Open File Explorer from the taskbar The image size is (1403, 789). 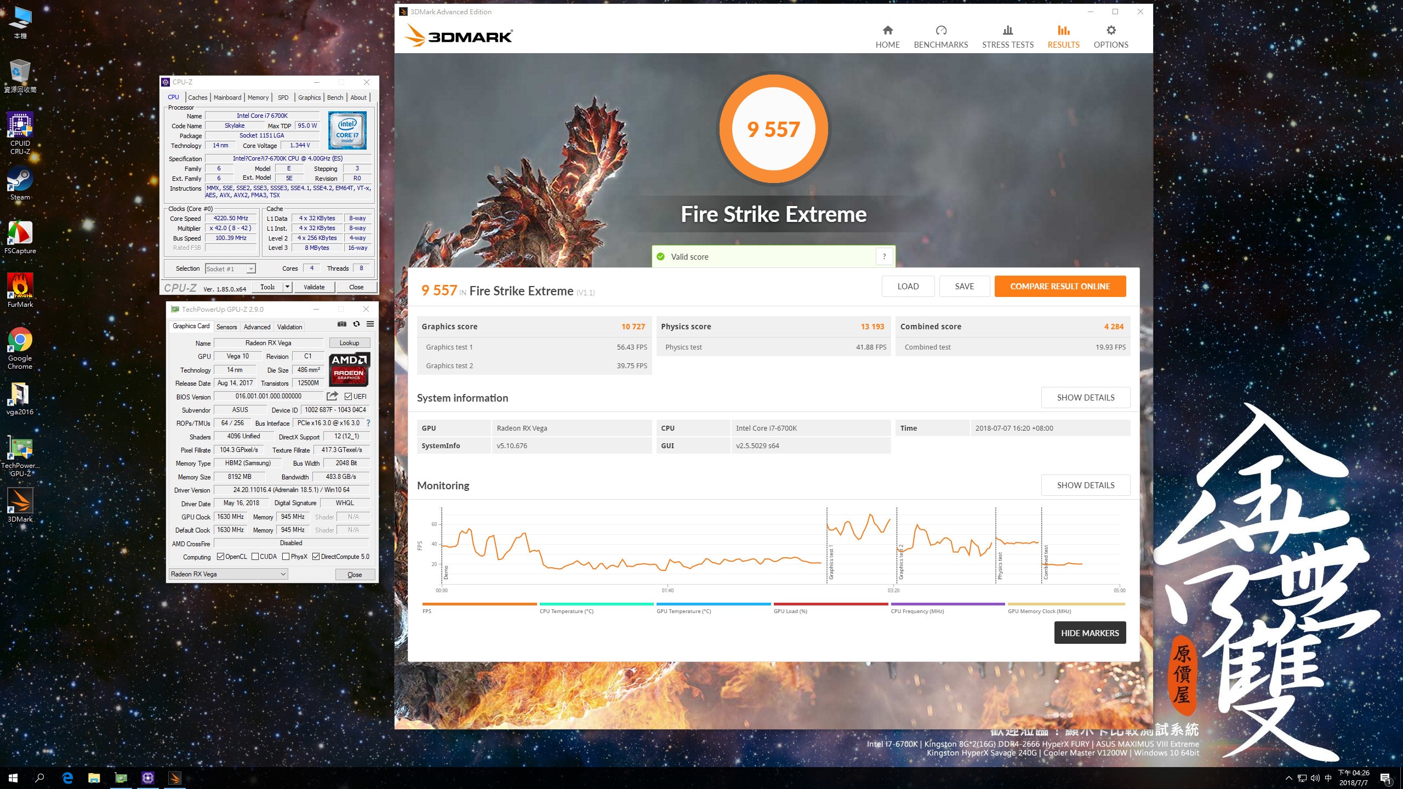click(x=94, y=778)
